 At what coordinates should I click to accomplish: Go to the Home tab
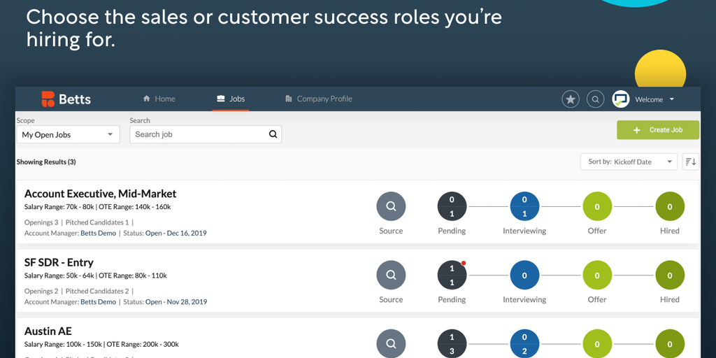pyautogui.click(x=159, y=99)
